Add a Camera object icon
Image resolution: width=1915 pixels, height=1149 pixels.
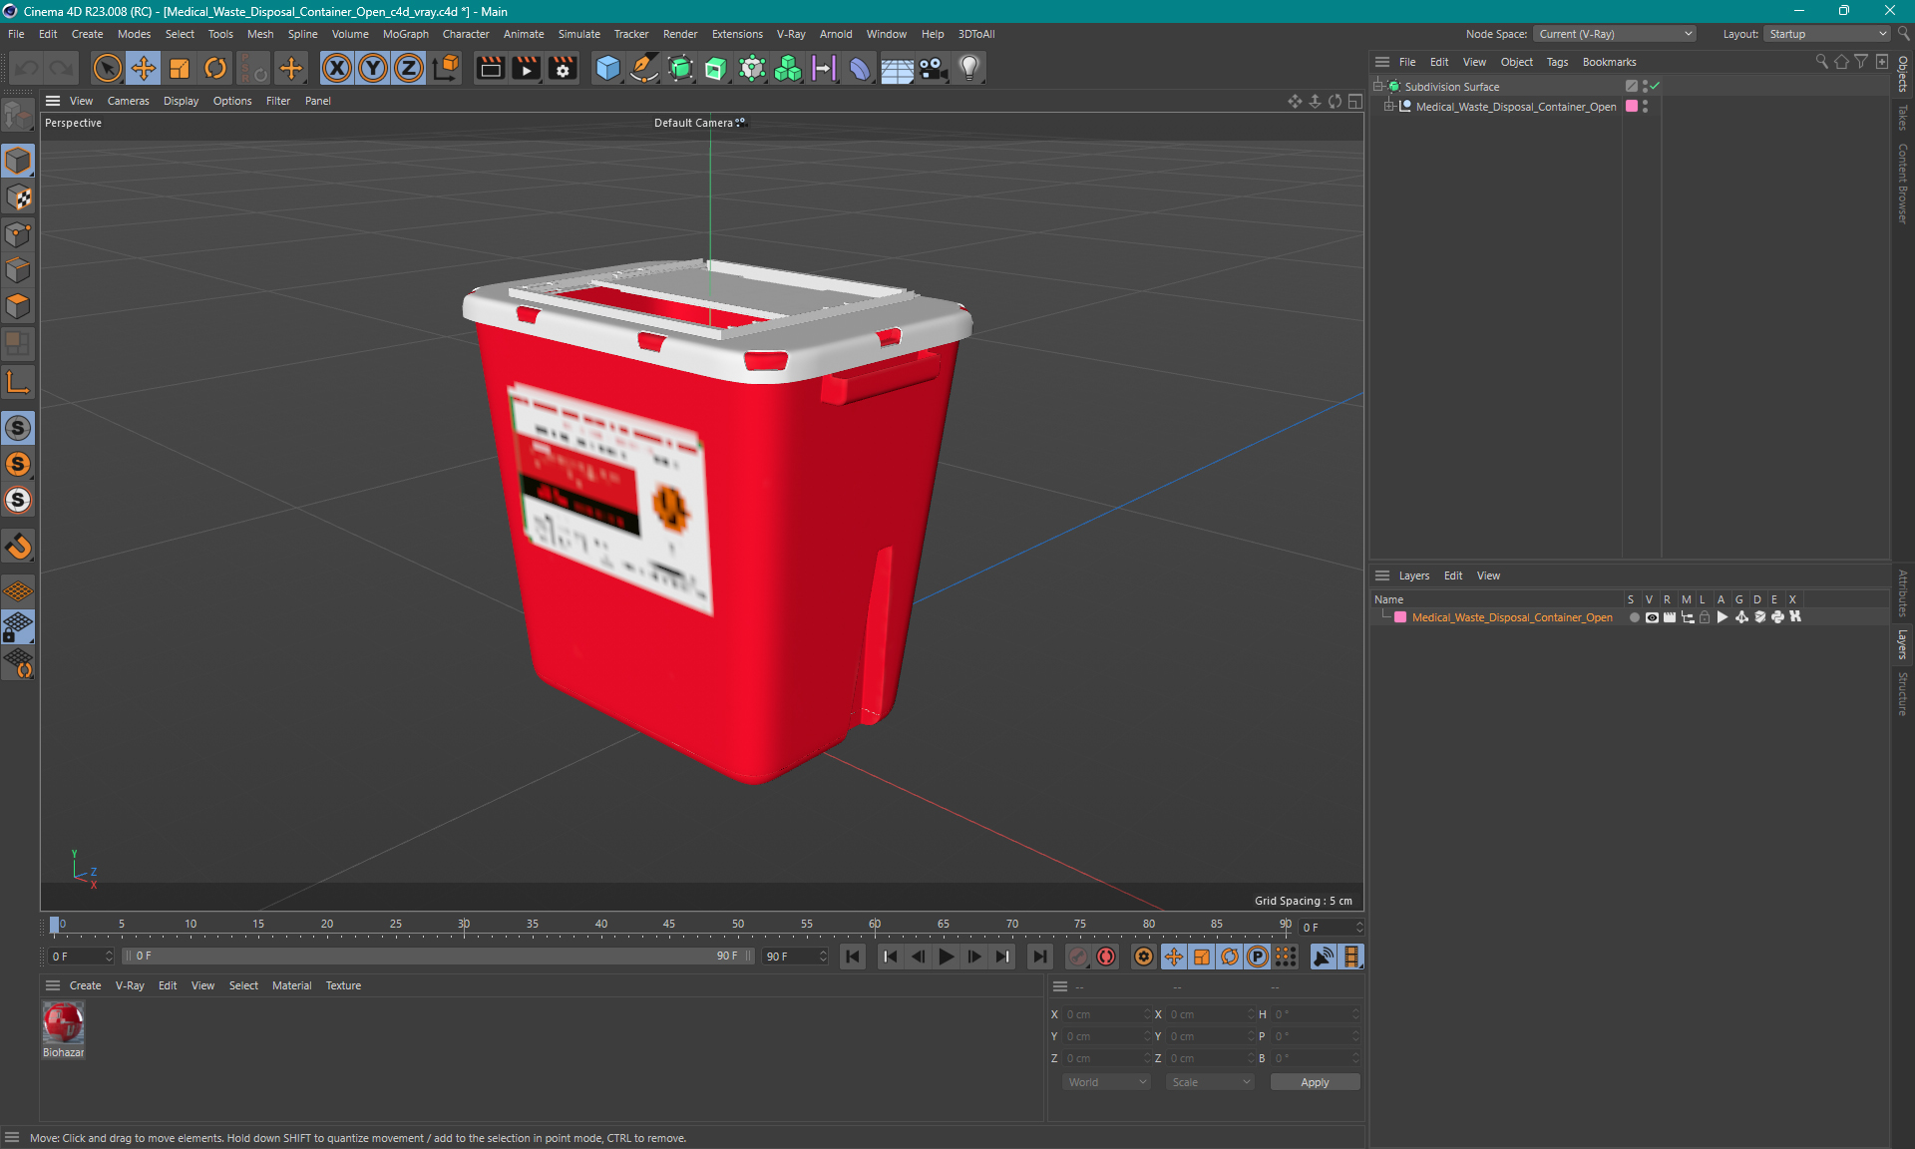coord(933,68)
